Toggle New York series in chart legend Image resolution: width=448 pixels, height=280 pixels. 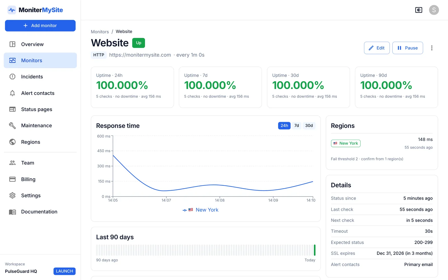tap(200, 210)
